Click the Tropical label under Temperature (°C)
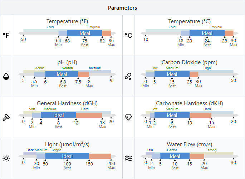Screen dimensions: 245x179 pyautogui.click(x=216, y=27)
